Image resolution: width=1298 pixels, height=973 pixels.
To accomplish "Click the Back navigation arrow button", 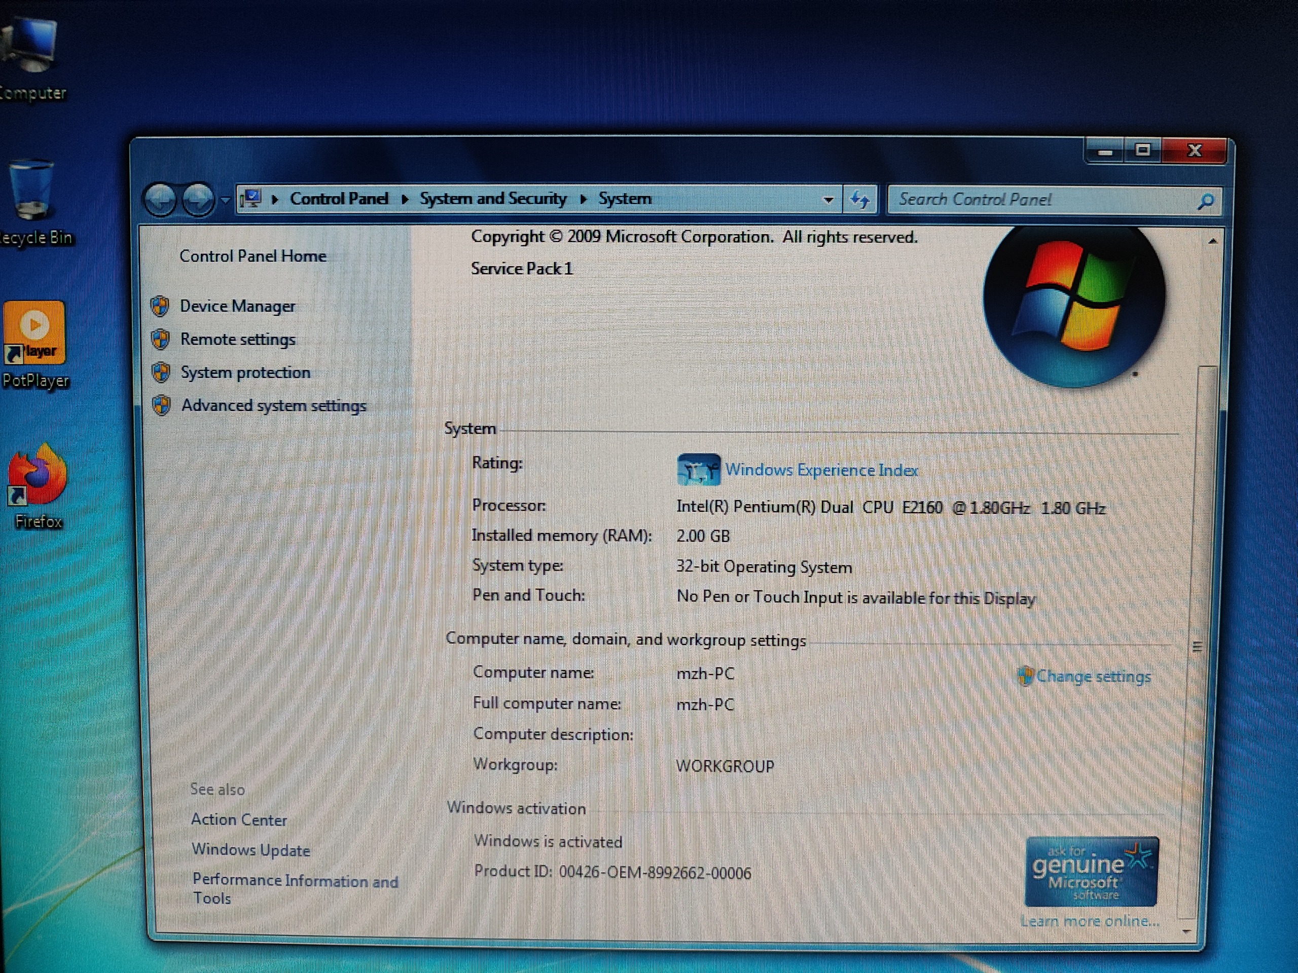I will point(160,200).
